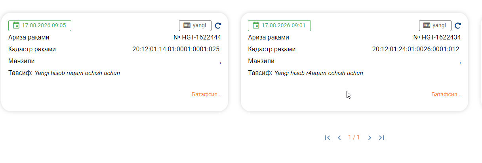Click calendar icon beside 17.08.2026 09:01

(x=256, y=25)
